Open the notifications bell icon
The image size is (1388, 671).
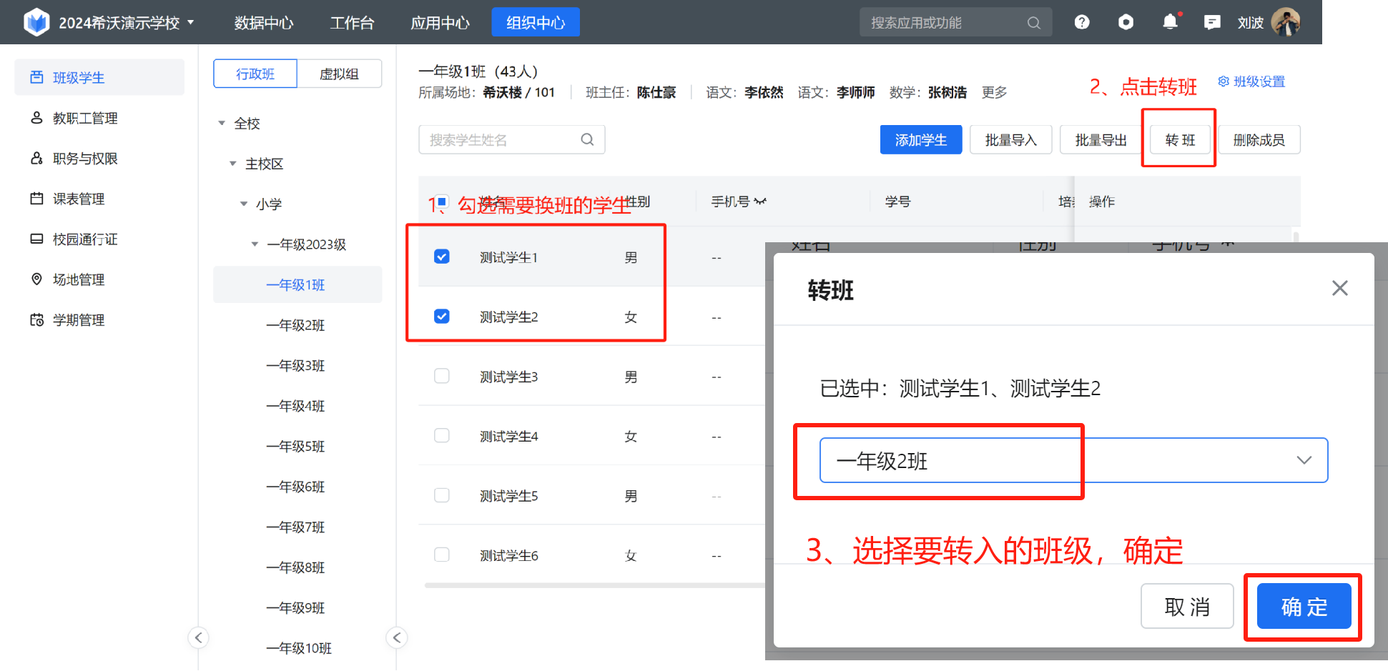coord(1170,22)
